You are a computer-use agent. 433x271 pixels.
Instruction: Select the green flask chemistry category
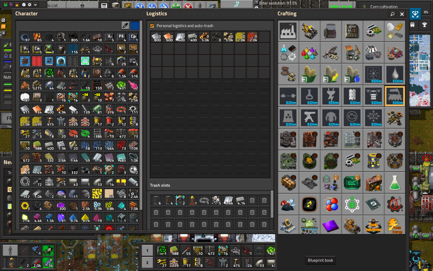coord(395,183)
